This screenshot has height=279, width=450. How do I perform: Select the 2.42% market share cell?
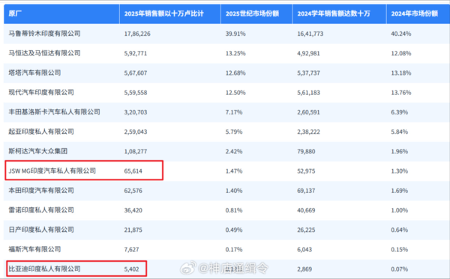click(x=234, y=151)
